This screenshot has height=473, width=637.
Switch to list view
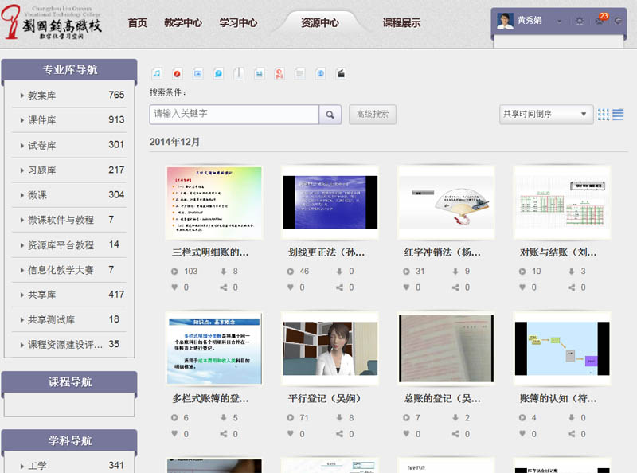(618, 115)
